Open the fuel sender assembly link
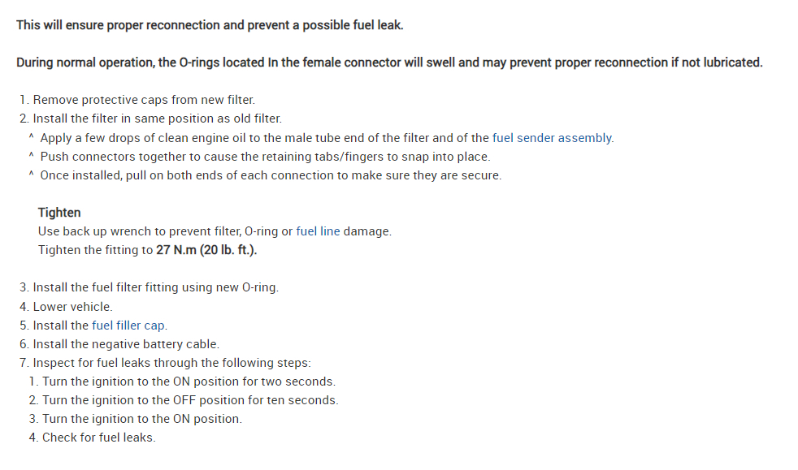 pyautogui.click(x=553, y=138)
